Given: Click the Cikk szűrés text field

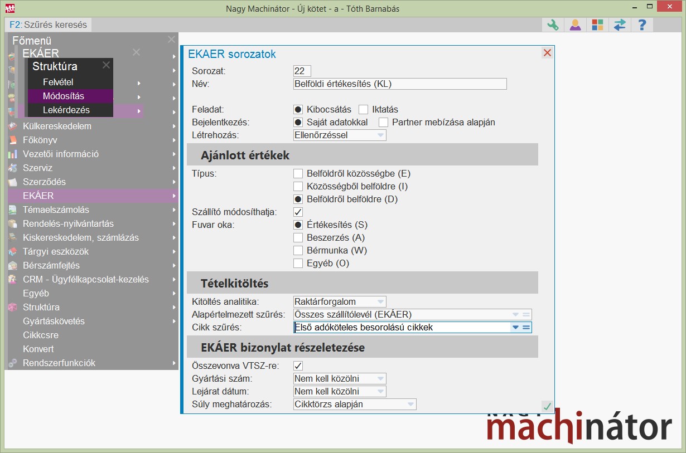Looking at the screenshot, I should click(402, 328).
